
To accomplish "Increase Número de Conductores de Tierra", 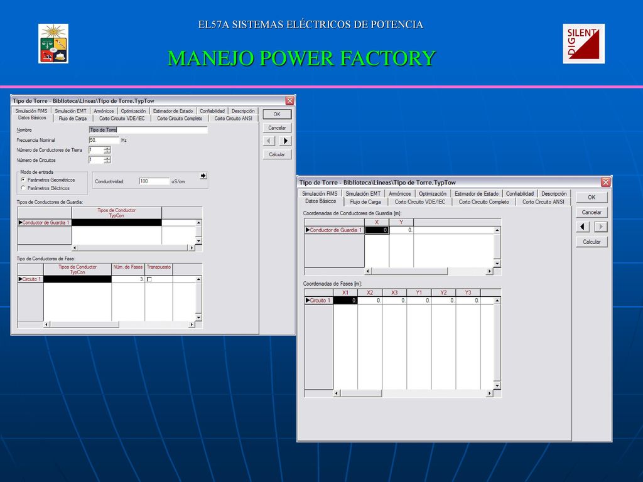I will point(107,148).
